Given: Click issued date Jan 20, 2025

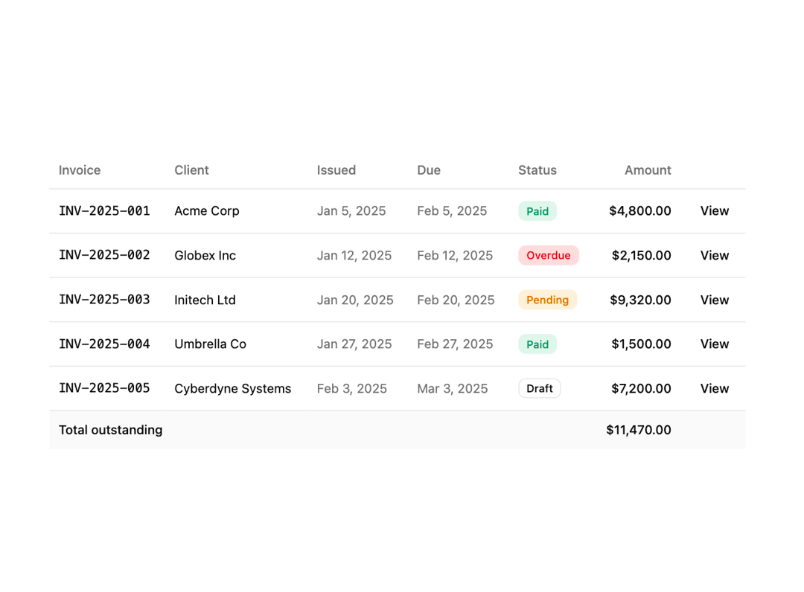Looking at the screenshot, I should [355, 300].
